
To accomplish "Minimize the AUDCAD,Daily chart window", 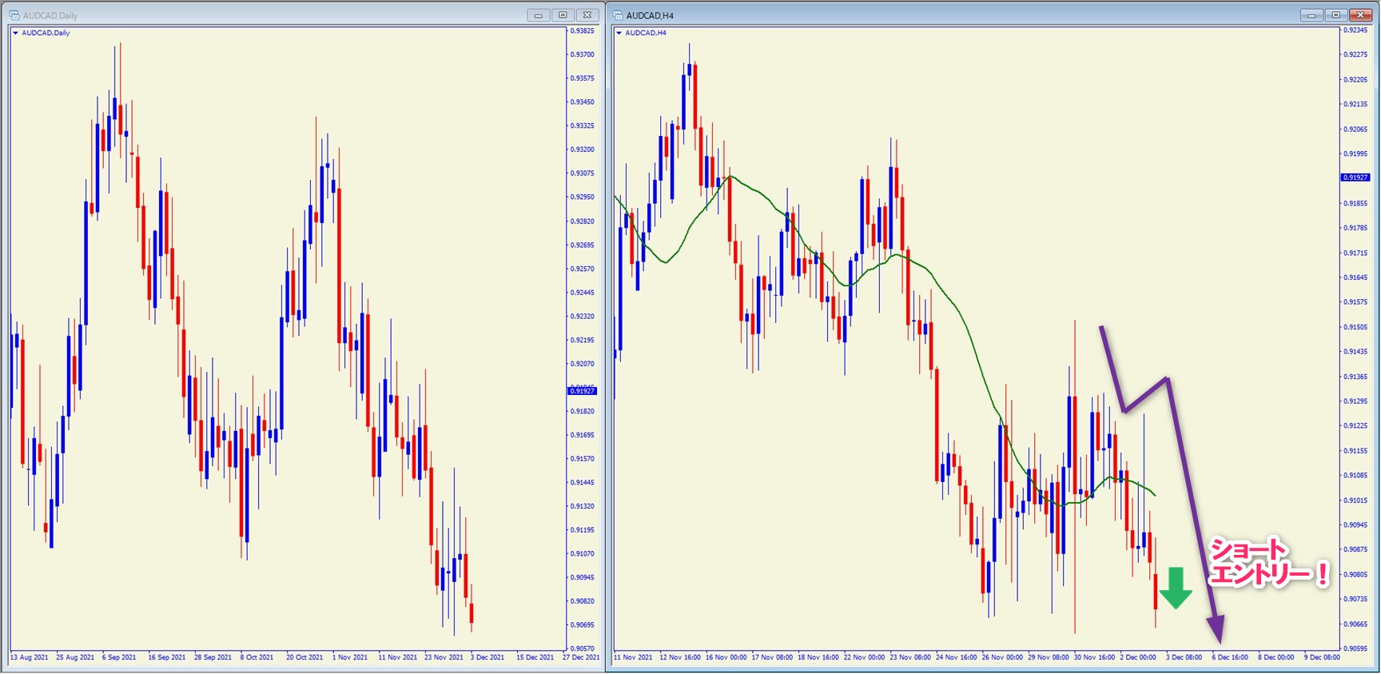I will coord(539,15).
